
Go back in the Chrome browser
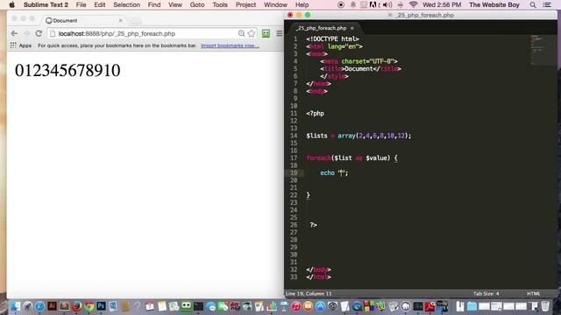coord(14,33)
